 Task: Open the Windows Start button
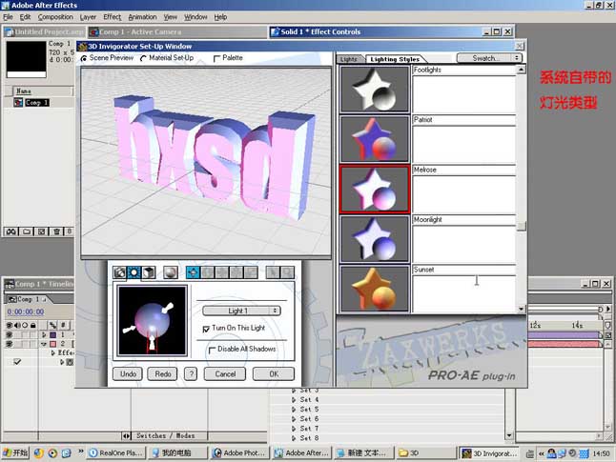[x=15, y=452]
